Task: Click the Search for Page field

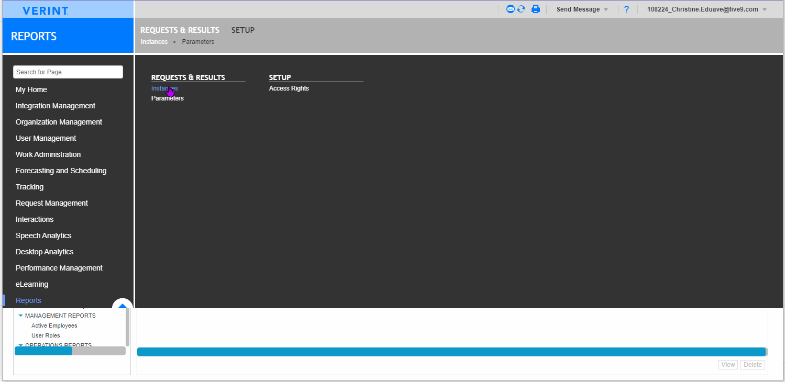Action: coord(68,72)
